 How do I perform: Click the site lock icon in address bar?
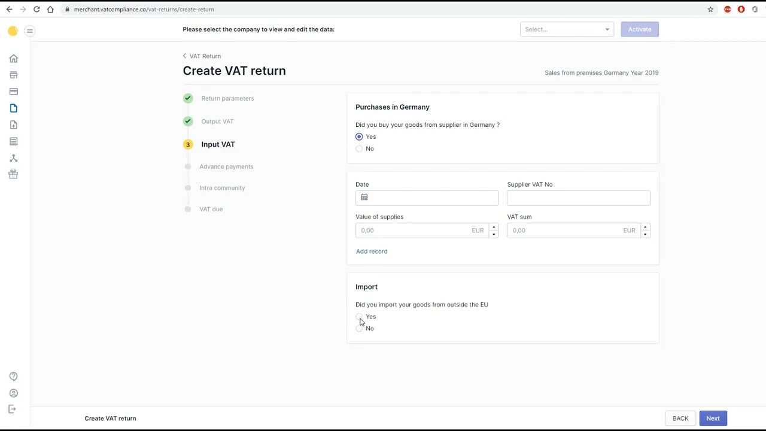pos(68,10)
